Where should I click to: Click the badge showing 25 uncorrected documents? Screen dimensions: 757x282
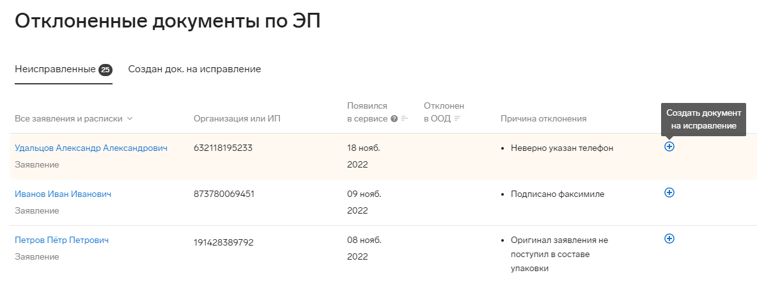tap(105, 70)
